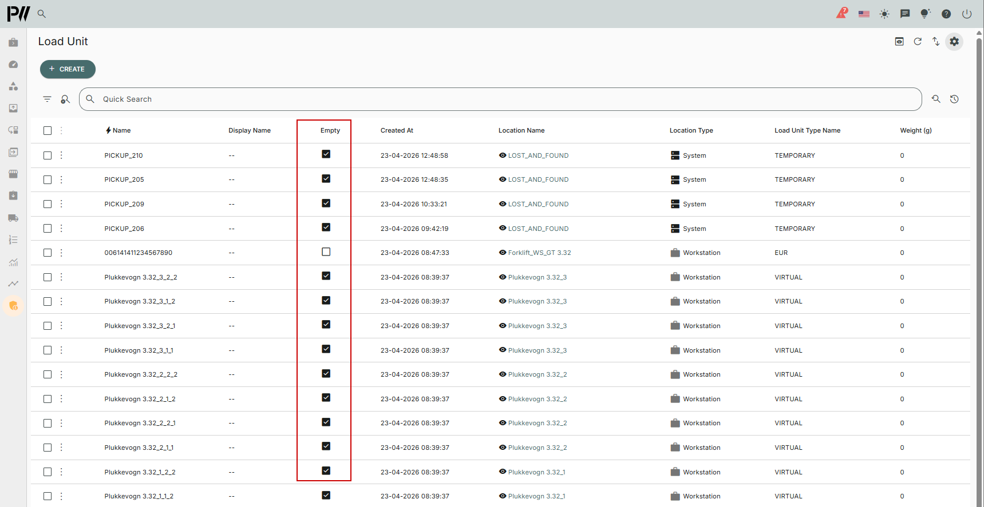Open three-dot menu for Plukkevogn 3.32_3_1_1

point(61,350)
